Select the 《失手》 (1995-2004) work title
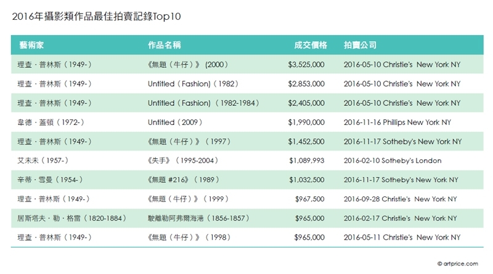 (x=183, y=161)
